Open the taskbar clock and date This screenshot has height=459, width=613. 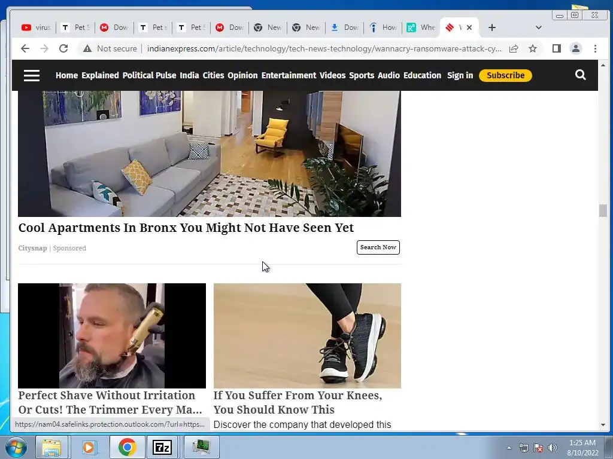(582, 448)
